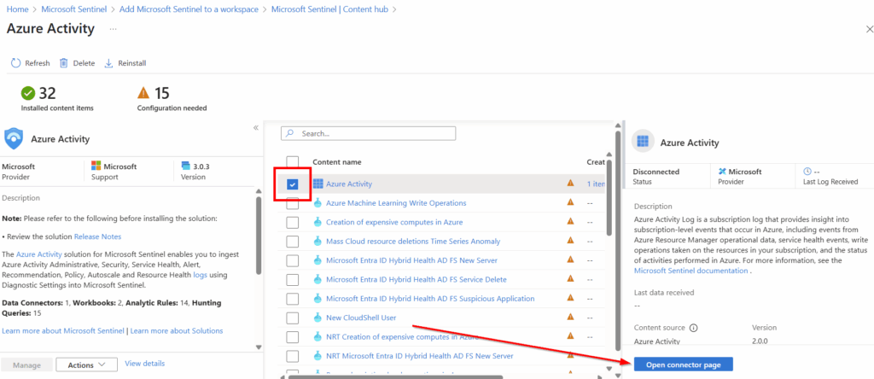
Task: Click the disabled Manage button
Action: point(27,364)
